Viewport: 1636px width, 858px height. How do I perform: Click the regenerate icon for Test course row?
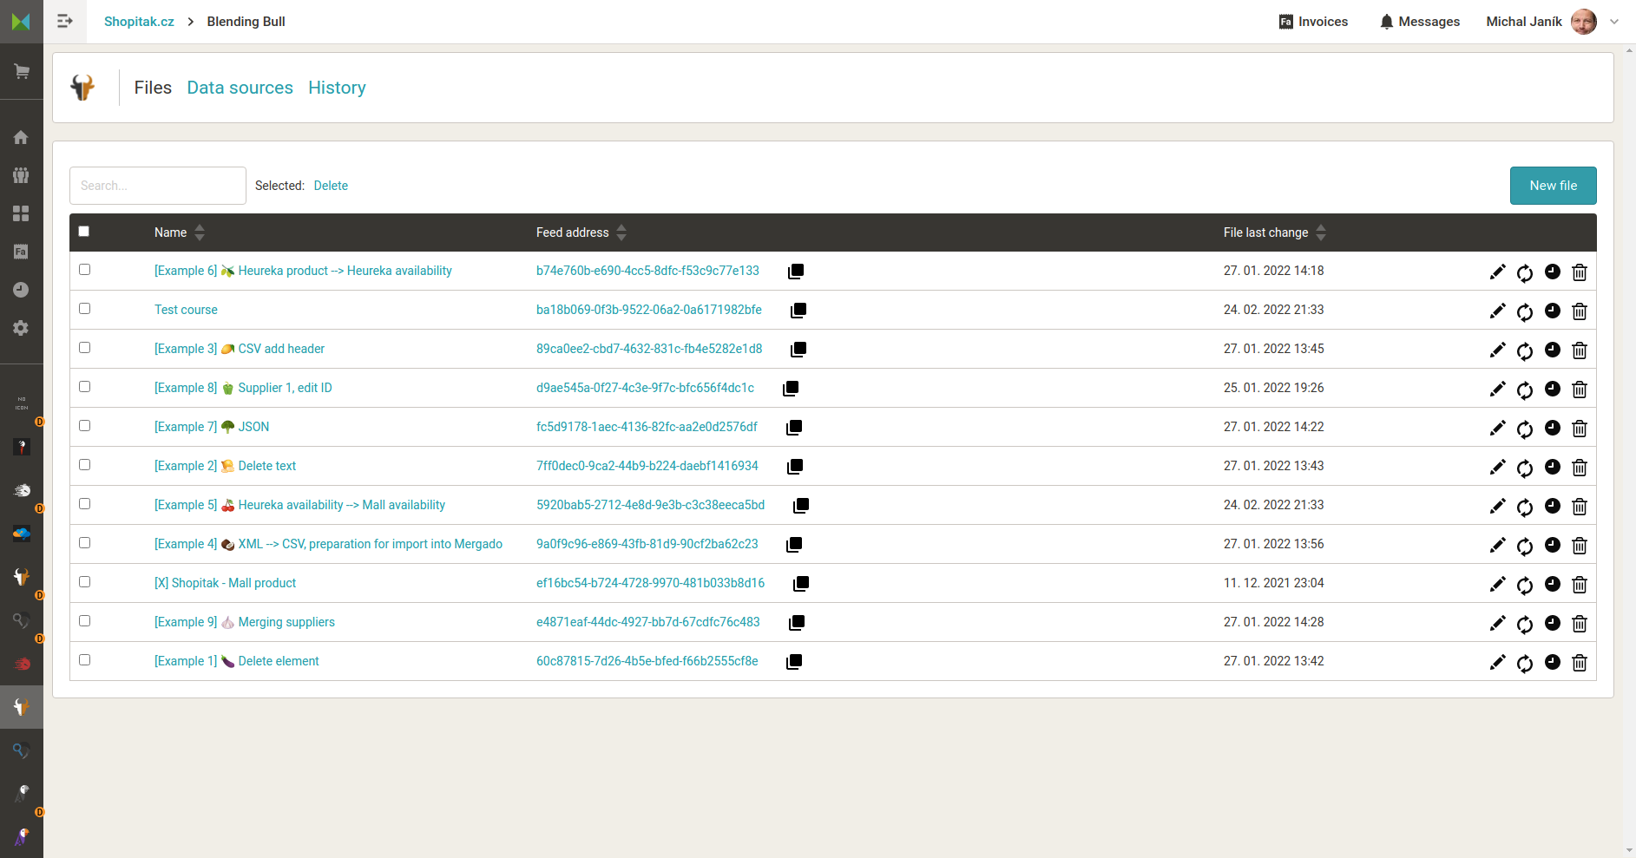1525,312
